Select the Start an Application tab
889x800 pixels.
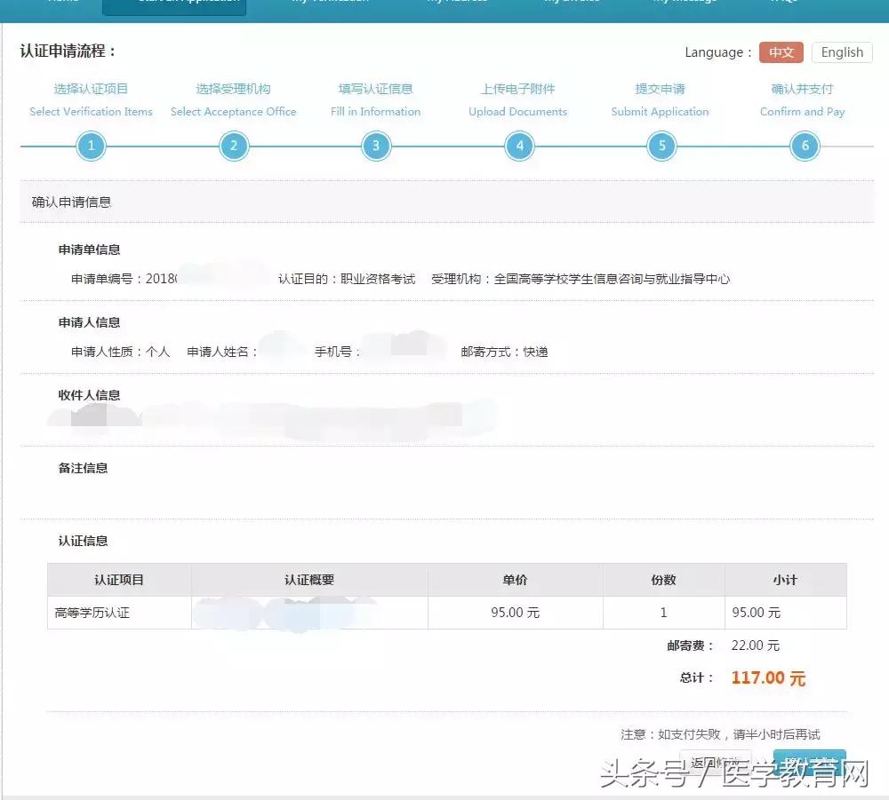tap(174, 4)
